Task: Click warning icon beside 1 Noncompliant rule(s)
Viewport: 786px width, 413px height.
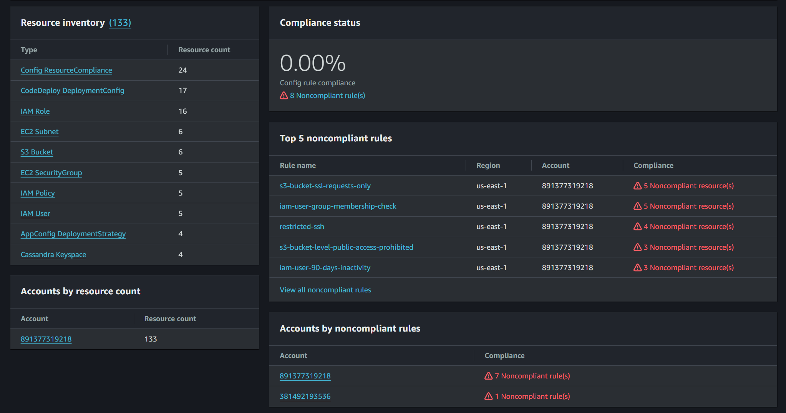Action: tap(488, 396)
